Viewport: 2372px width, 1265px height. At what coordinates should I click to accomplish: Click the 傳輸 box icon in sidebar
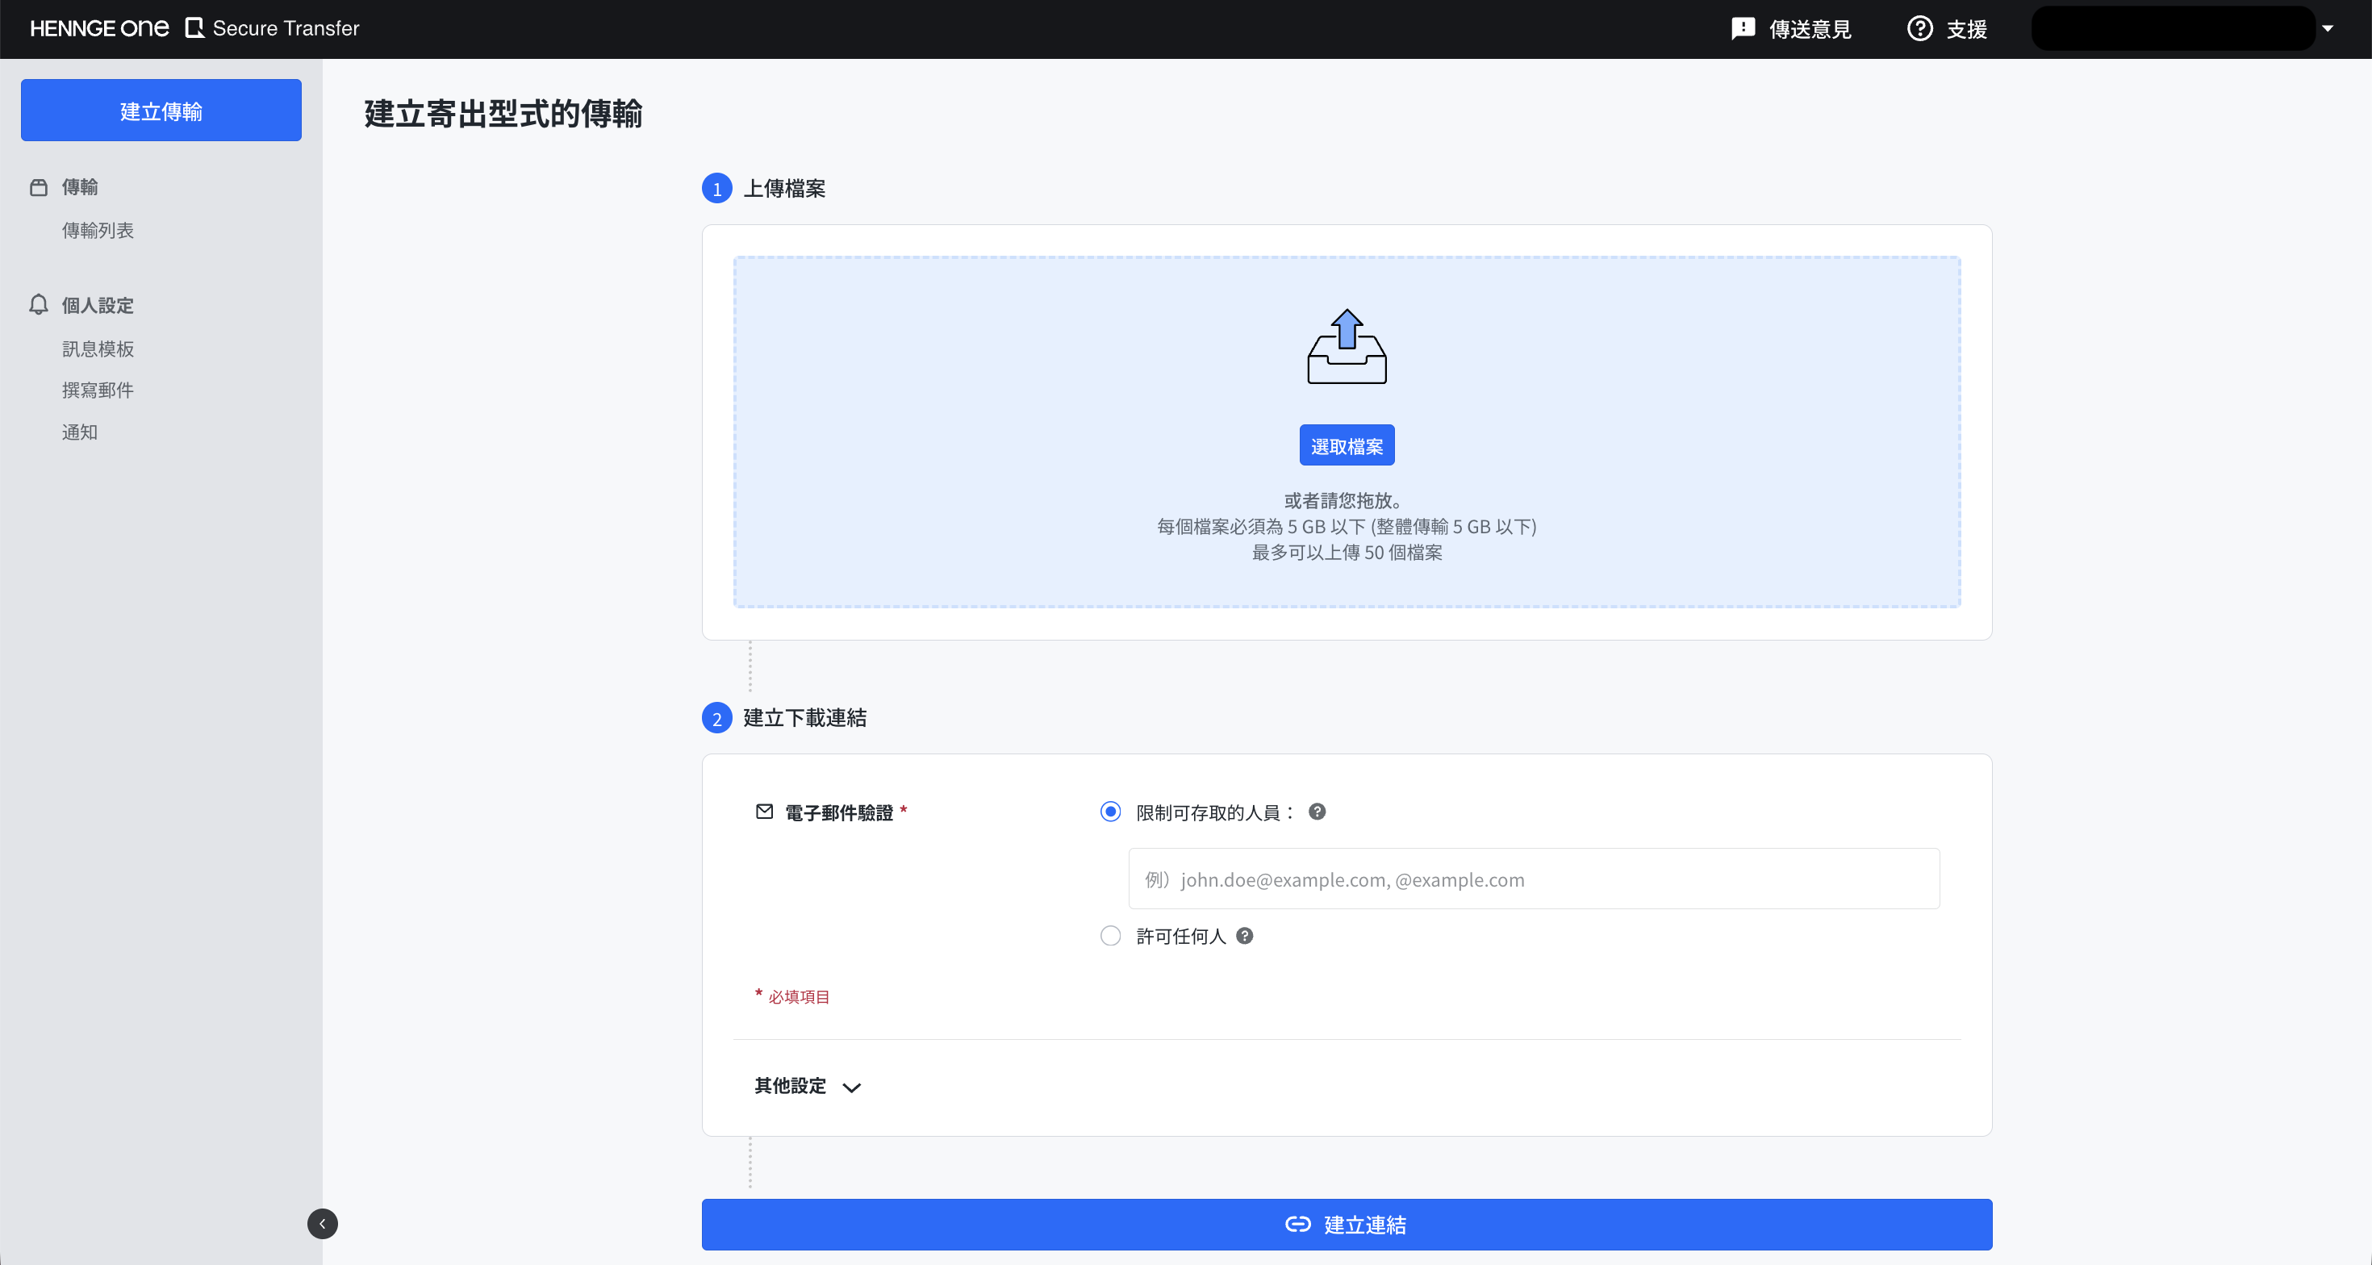click(x=39, y=187)
